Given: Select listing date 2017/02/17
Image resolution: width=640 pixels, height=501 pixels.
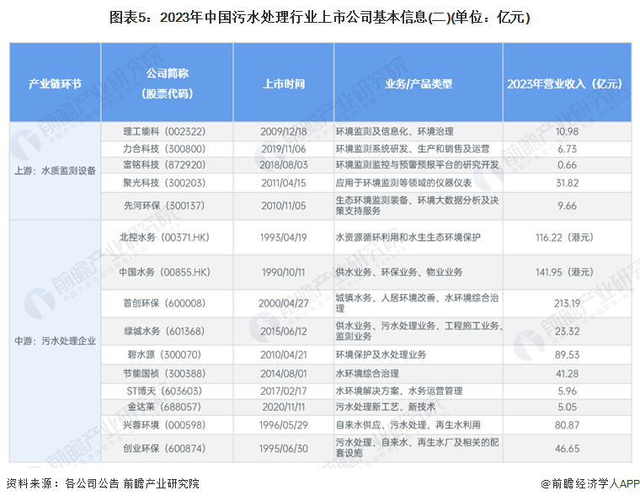Looking at the screenshot, I should 284,391.
